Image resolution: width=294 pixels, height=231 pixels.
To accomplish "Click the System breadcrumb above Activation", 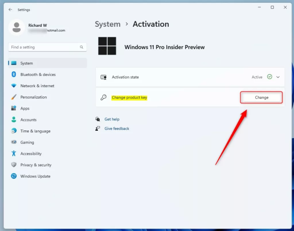I will tap(108, 24).
